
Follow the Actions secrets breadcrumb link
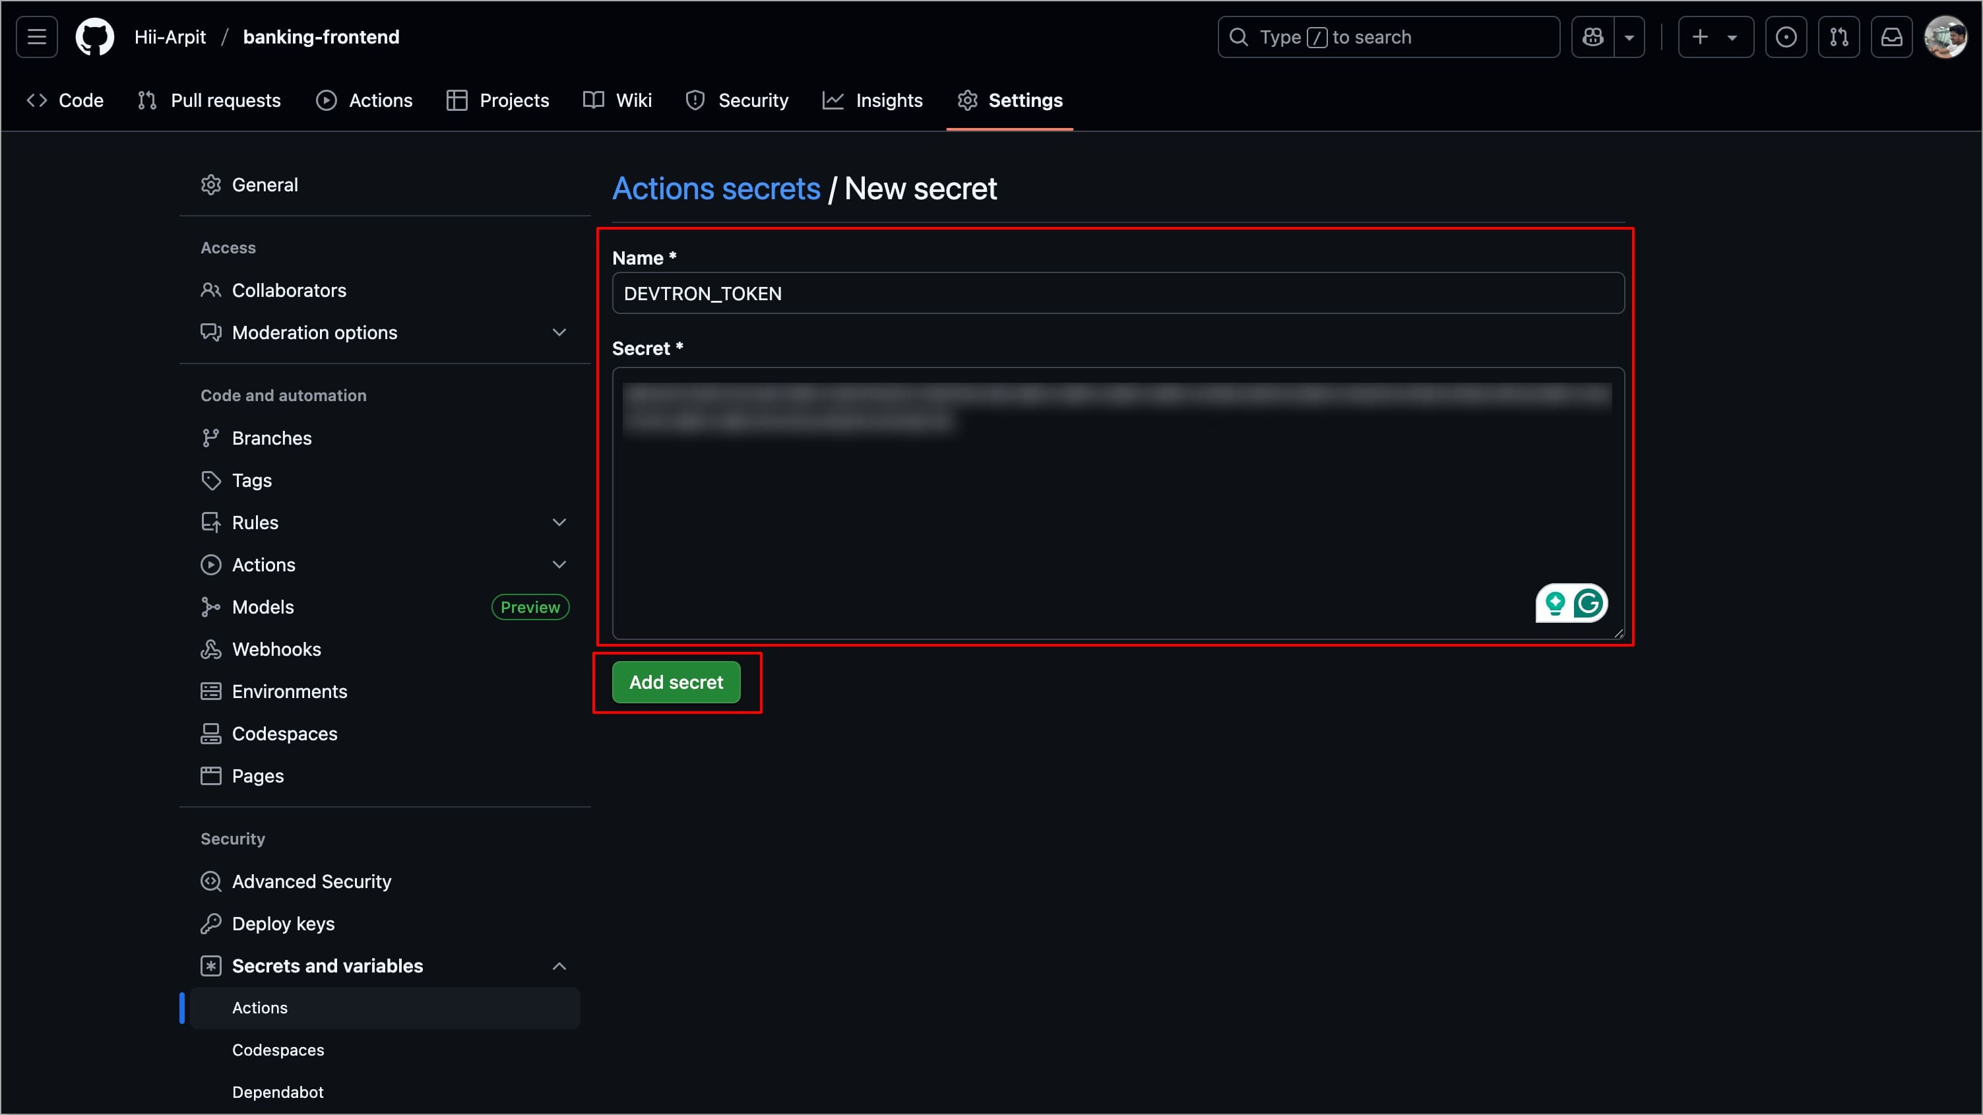(716, 189)
